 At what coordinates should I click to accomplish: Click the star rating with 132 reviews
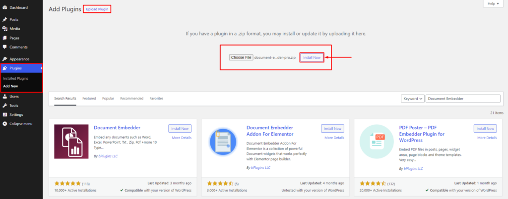(x=373, y=183)
